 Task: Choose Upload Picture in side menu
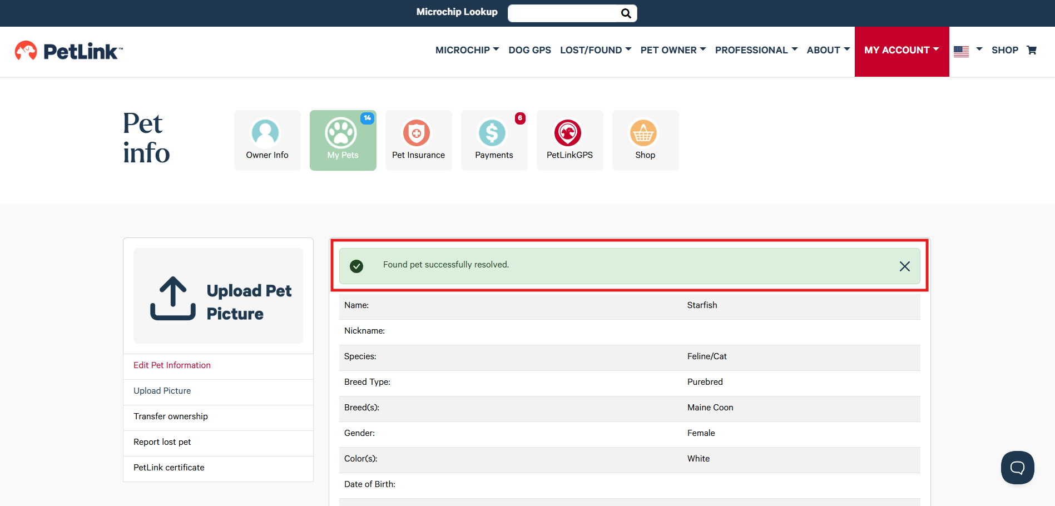coord(162,391)
